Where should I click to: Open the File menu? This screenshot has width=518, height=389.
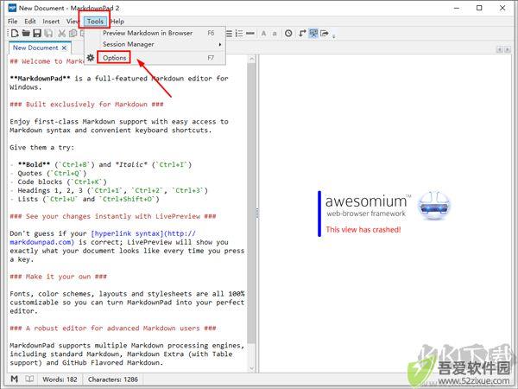point(13,22)
